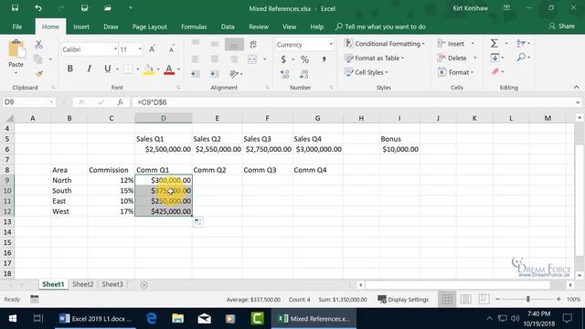Expand Conditional Formatting menu

pyautogui.click(x=384, y=44)
